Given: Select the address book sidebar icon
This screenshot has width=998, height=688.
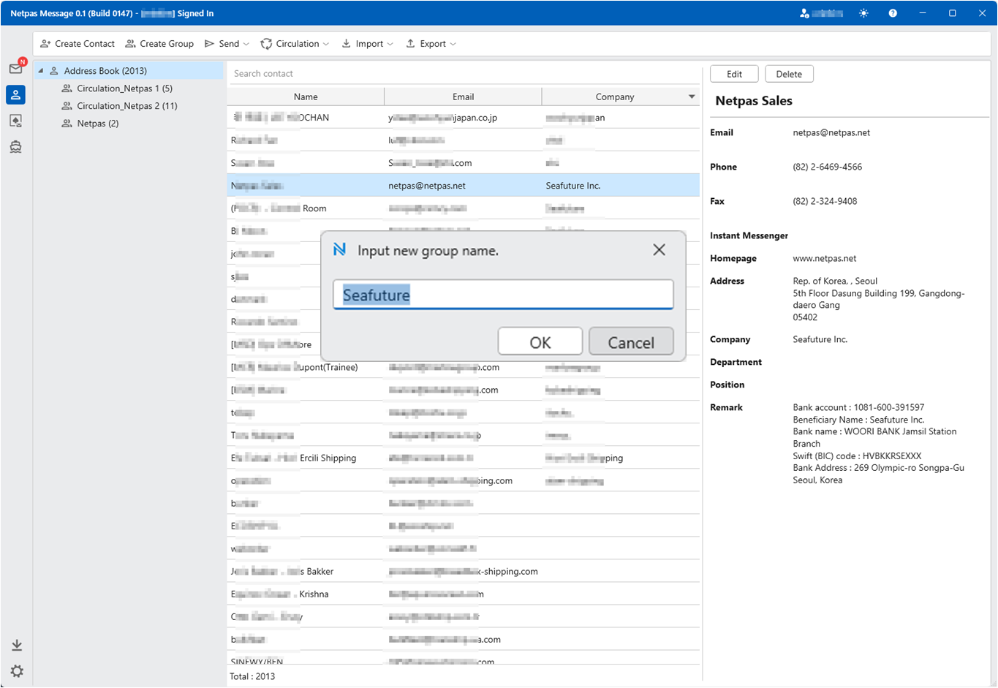Looking at the screenshot, I should (x=15, y=94).
